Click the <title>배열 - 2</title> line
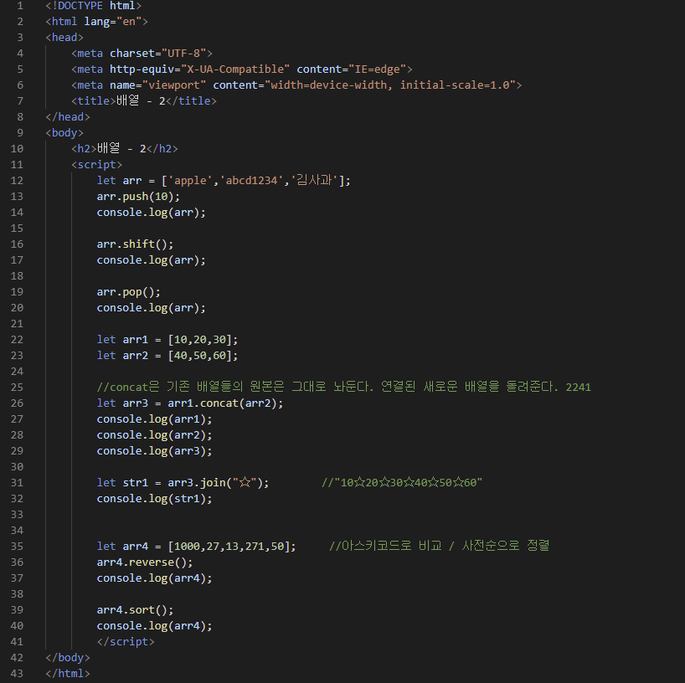The width and height of the screenshot is (685, 683). pos(144,101)
